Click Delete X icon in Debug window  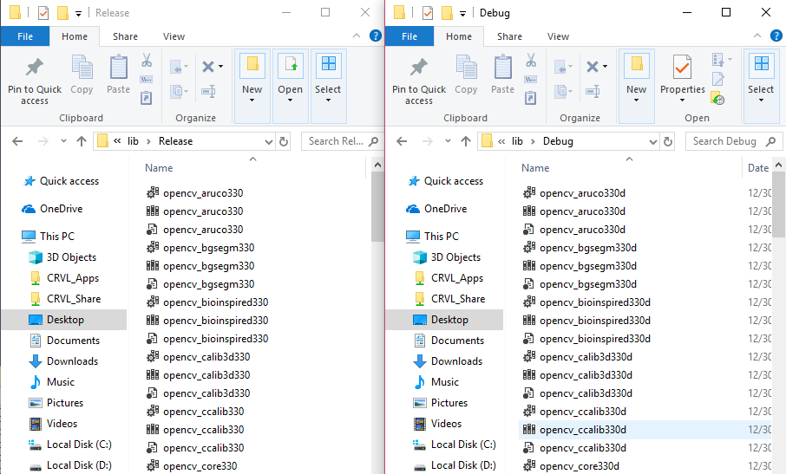pos(593,66)
